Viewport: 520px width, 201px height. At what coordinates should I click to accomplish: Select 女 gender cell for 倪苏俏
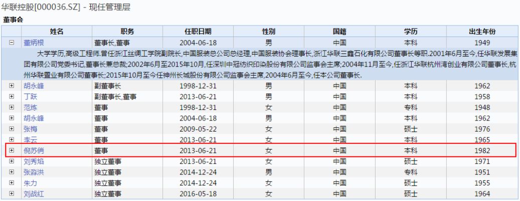pyautogui.click(x=269, y=150)
